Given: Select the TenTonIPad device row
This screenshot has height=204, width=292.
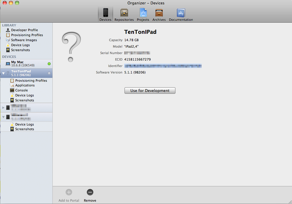Looking at the screenshot, I should tap(26, 73).
